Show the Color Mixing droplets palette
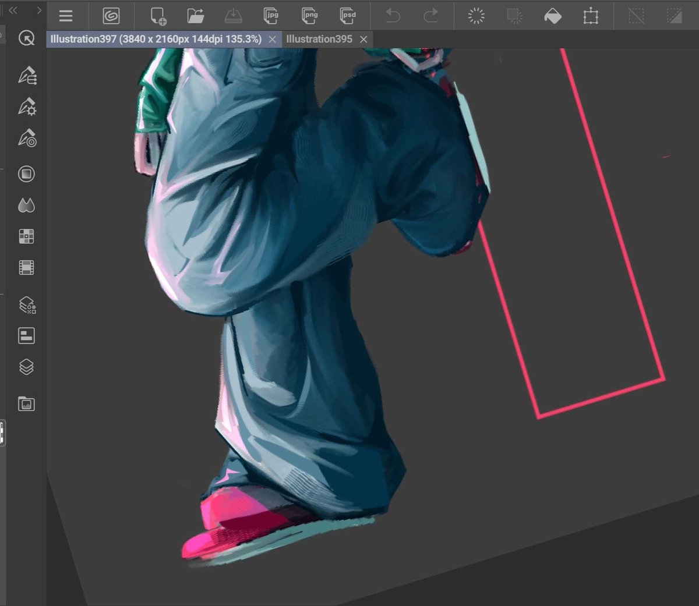 point(27,205)
